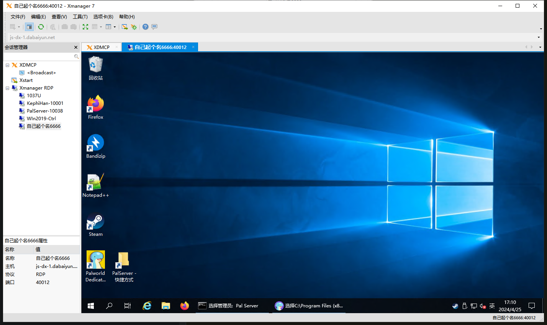Click the properties list toolbar icon
This screenshot has height=325, width=547.
pos(95,27)
